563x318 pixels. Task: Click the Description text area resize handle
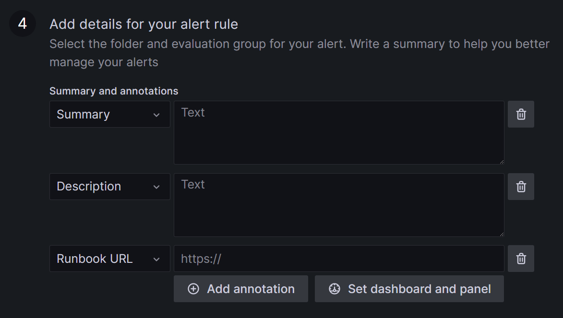501,234
